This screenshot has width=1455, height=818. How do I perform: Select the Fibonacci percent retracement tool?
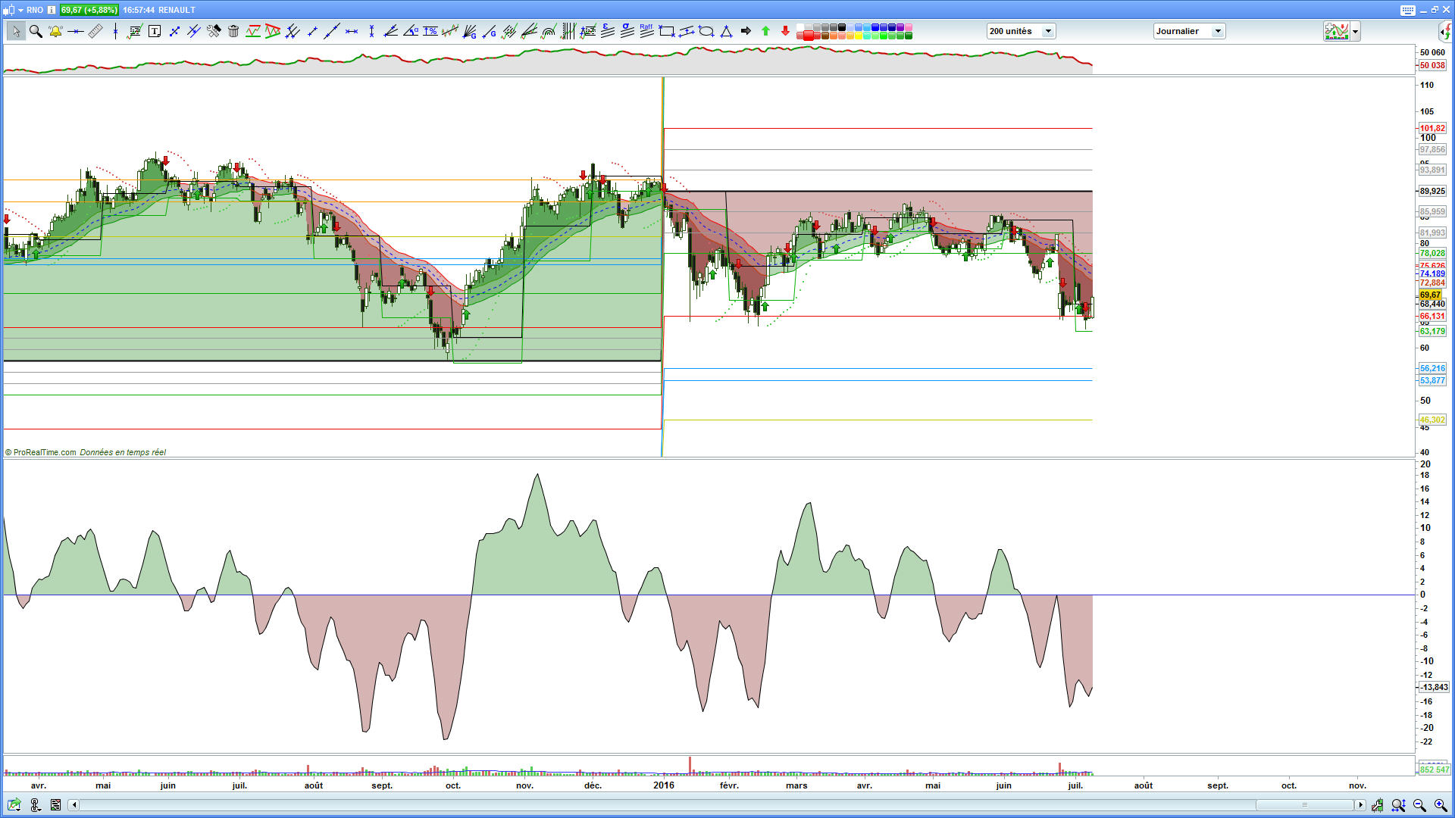point(430,31)
